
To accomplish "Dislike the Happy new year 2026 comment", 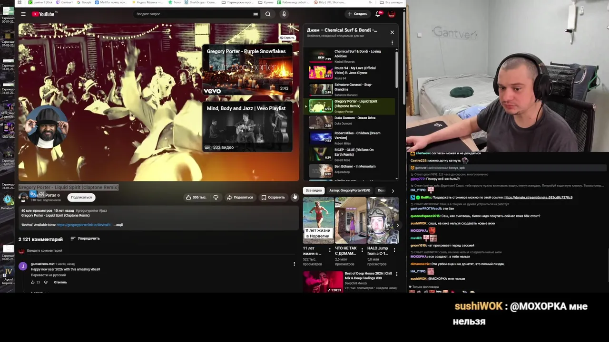I will point(46,282).
